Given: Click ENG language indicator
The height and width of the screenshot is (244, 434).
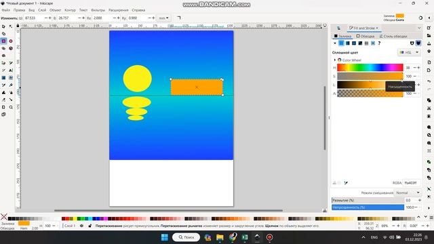Looking at the screenshot, I should pyautogui.click(x=374, y=237).
